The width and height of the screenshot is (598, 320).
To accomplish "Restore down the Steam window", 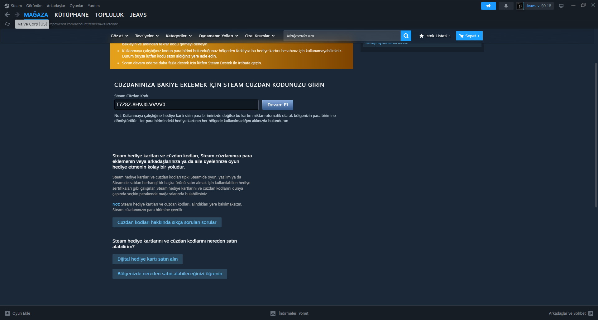I will point(583,5).
